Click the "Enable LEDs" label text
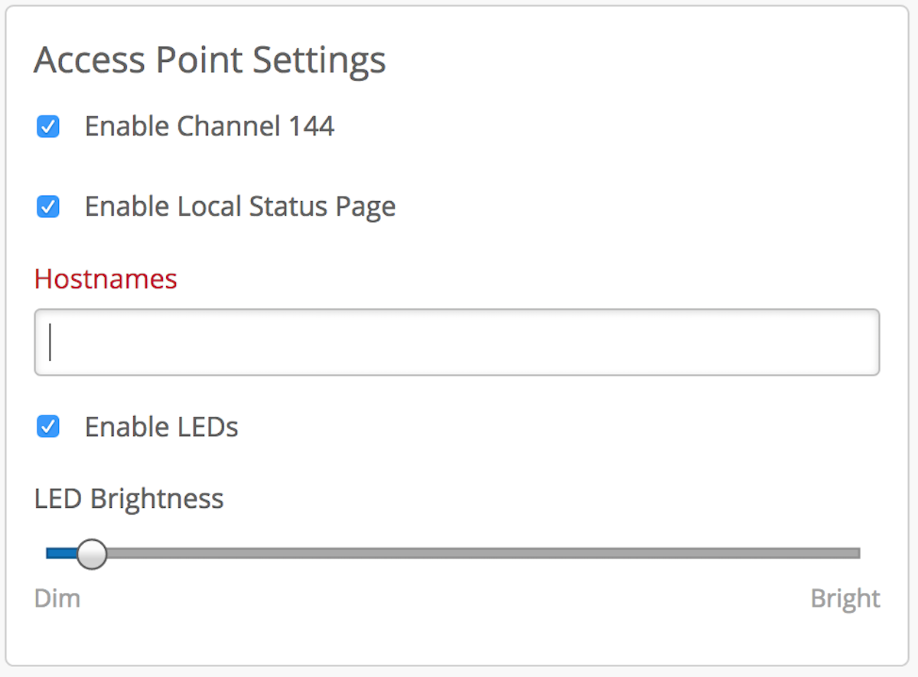 161,426
